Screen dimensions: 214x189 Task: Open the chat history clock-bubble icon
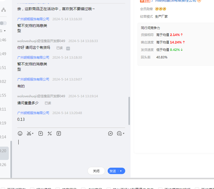click(119, 134)
